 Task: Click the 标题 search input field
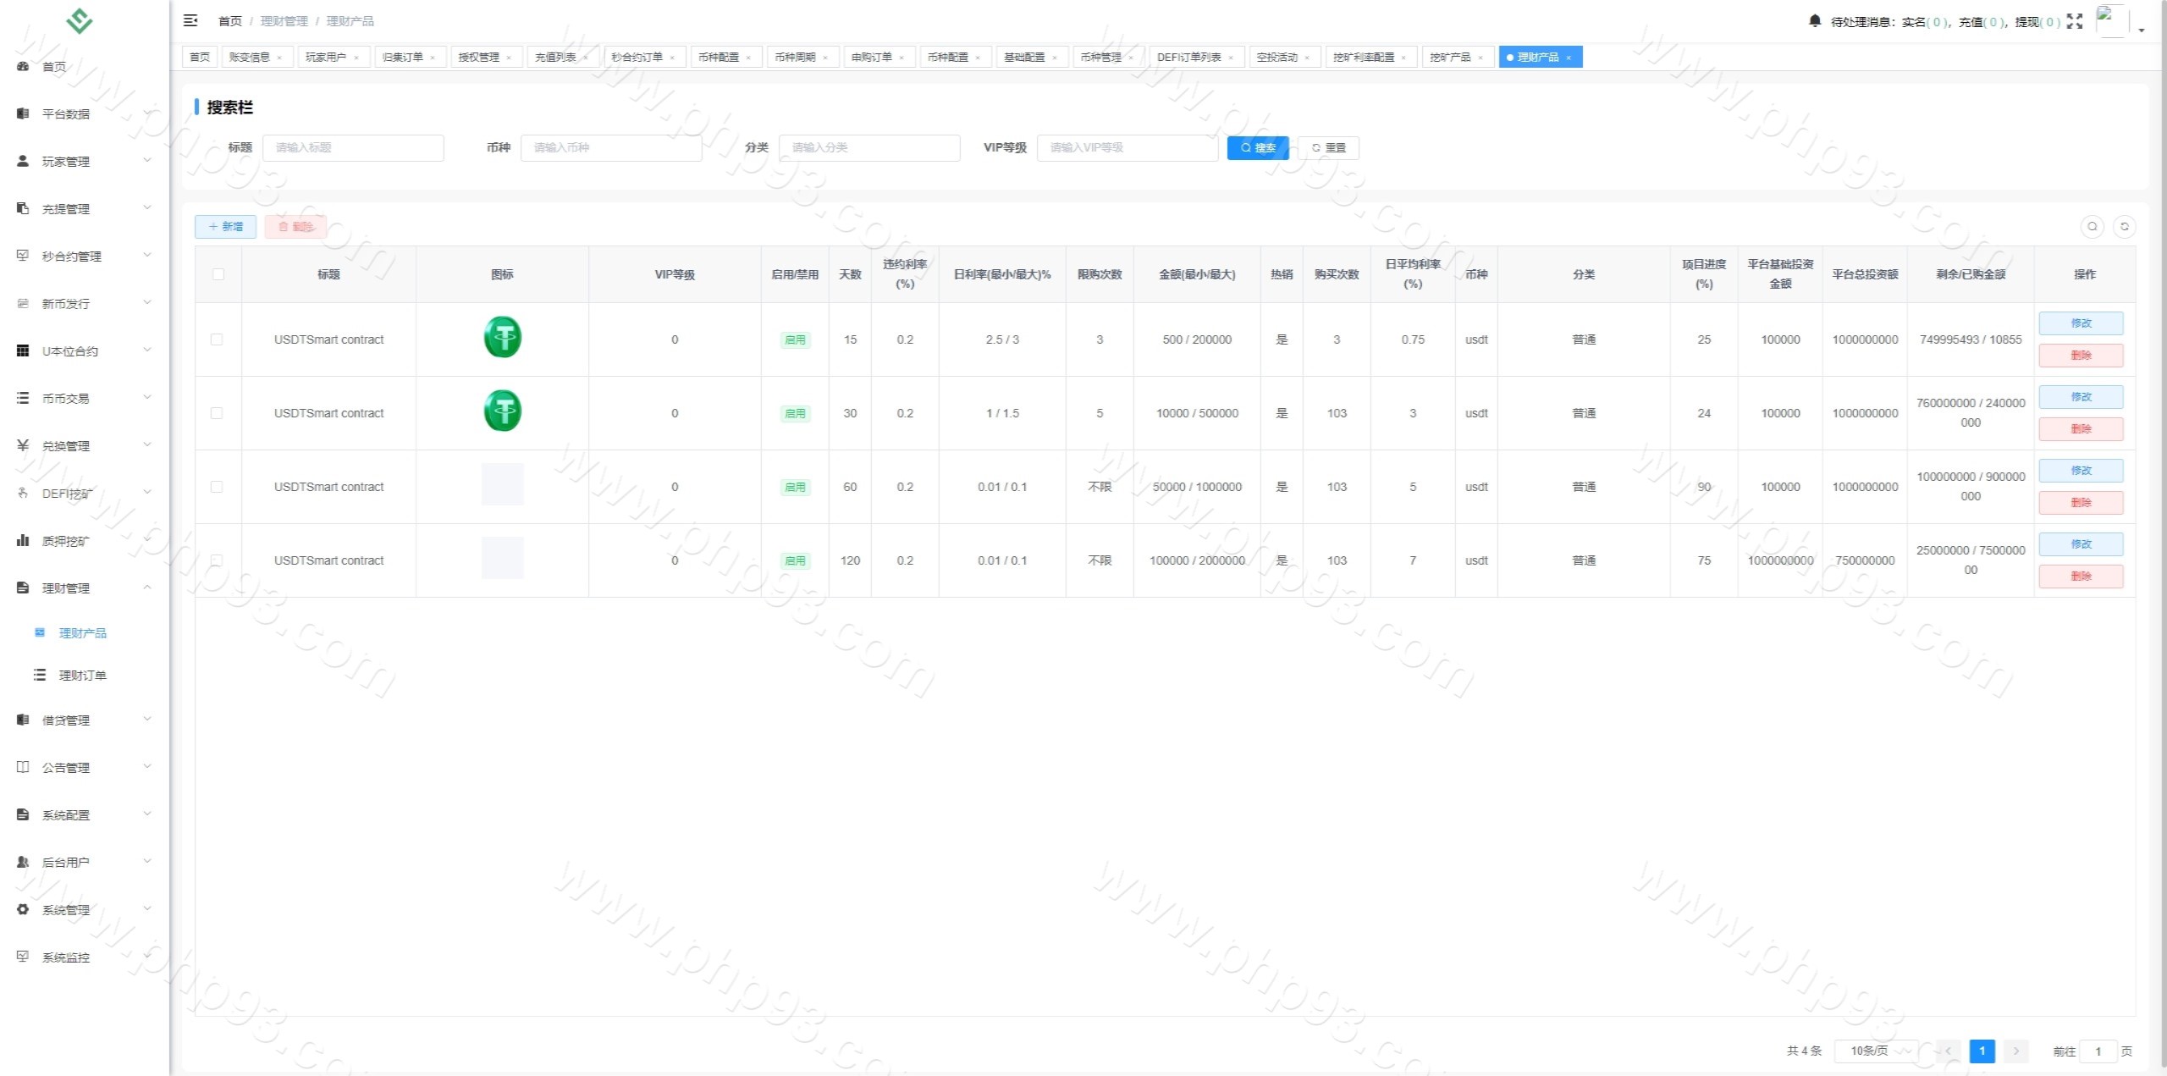[353, 147]
